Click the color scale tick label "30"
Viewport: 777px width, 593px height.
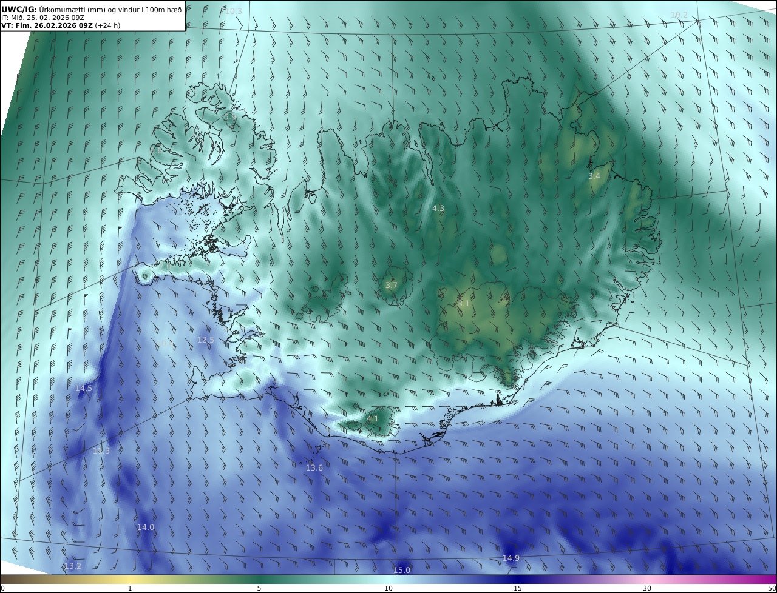[x=647, y=588]
